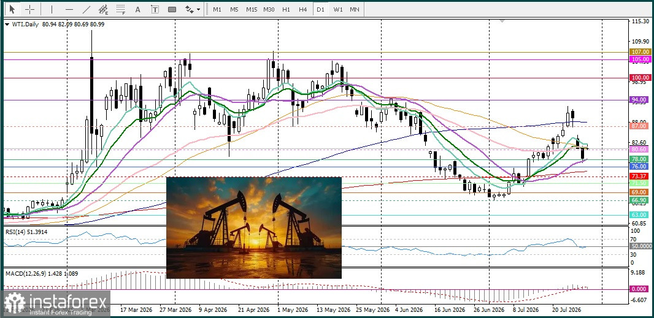
Task: Click the 115.30 top price scale value
Action: click(x=641, y=21)
